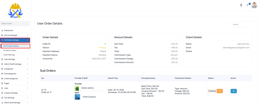
Task: Expand Service Manage chevron
Action: [x=27, y=35]
